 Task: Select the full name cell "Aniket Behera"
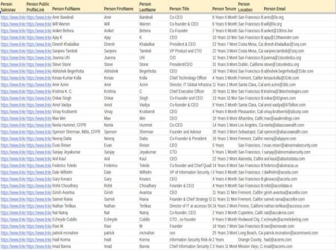pyautogui.click(x=63, y=31)
